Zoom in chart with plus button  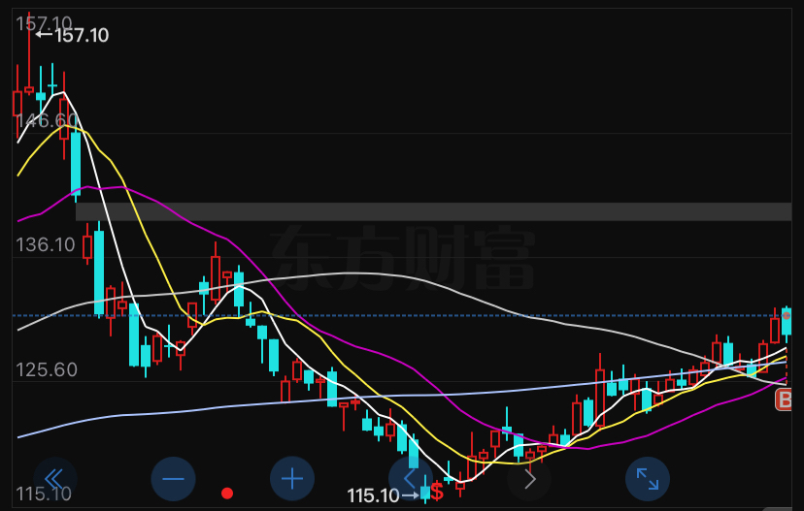(292, 479)
